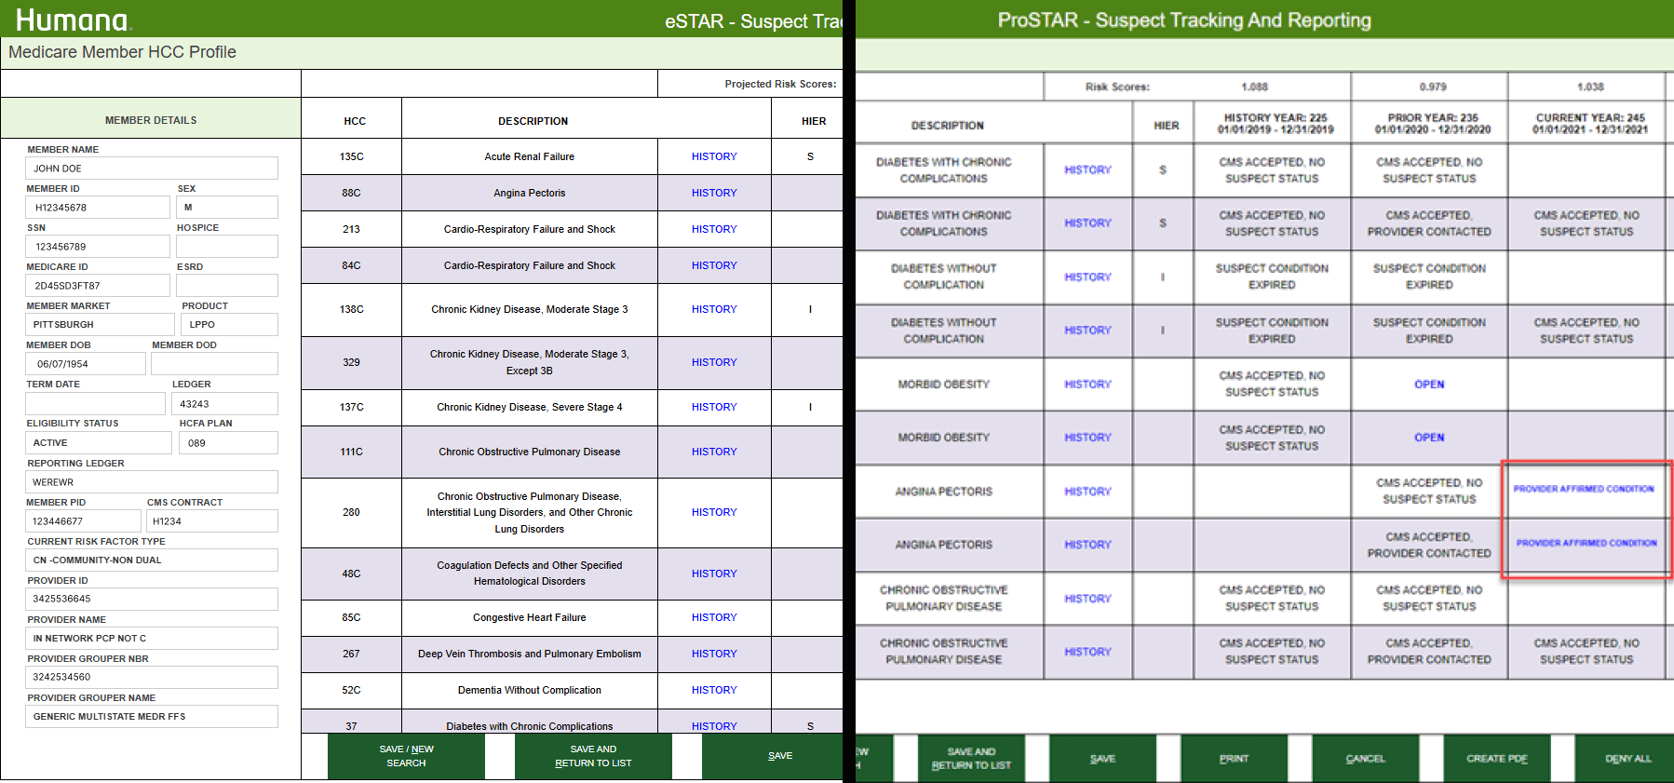
Task: Click the Sex field showing M
Action: [x=227, y=208]
